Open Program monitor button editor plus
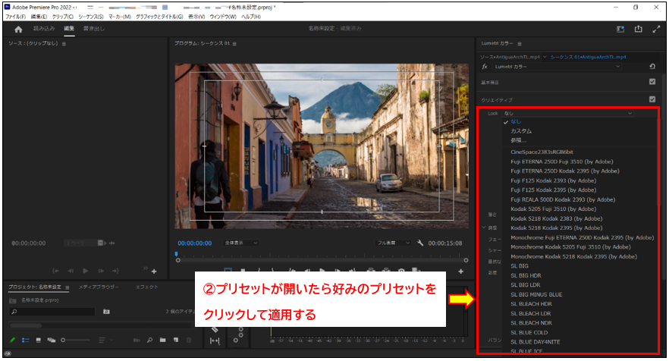This screenshot has height=361, width=669. point(461,272)
